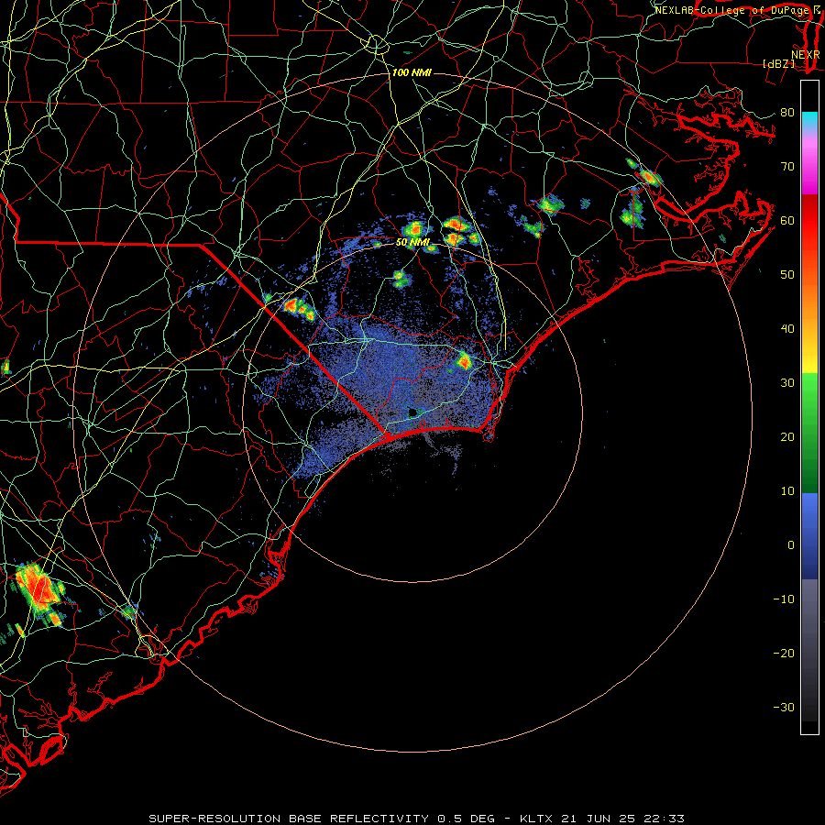Click the black radar site dot at center
The height and width of the screenshot is (825, 825).
point(412,412)
